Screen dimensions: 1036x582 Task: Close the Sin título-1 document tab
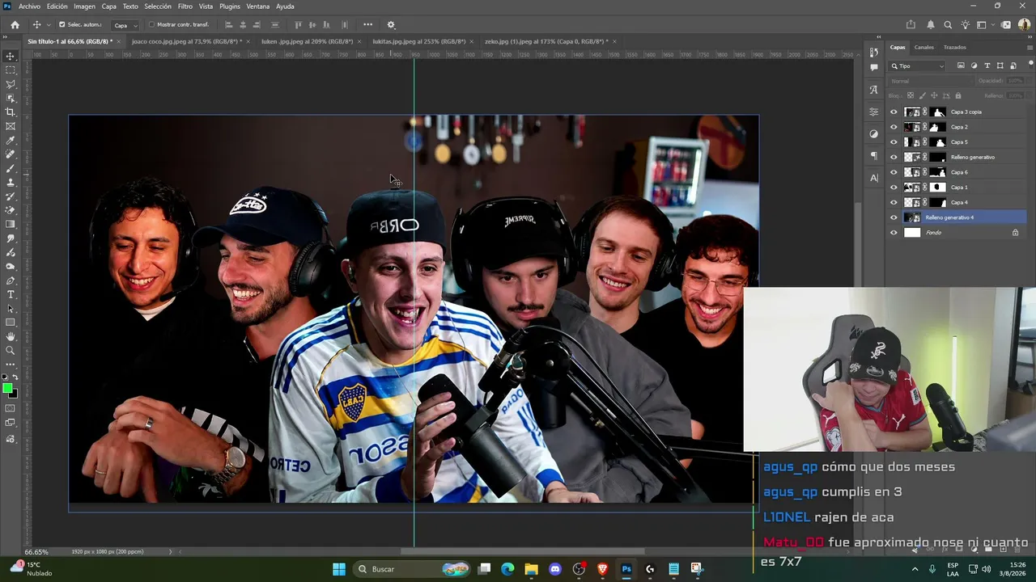(x=119, y=41)
